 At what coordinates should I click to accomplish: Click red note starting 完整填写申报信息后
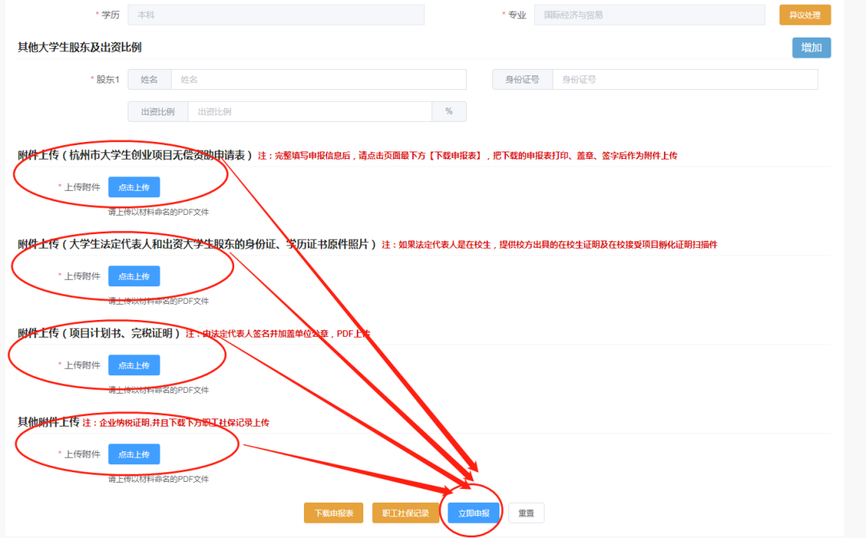tap(467, 156)
